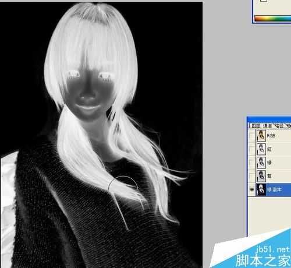The width and height of the screenshot is (291, 268).
Task: Hide the 绿 副本 channel via eye icon
Action: point(252,189)
